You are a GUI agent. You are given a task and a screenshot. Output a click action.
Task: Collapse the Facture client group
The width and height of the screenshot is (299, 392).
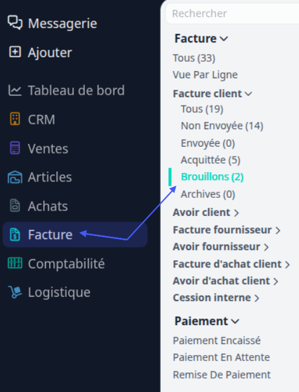(x=248, y=93)
